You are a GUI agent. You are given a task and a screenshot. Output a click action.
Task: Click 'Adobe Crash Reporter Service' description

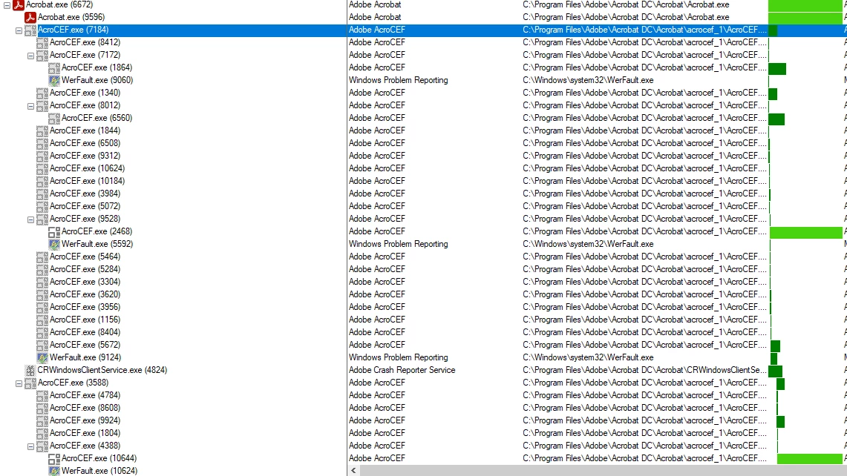tap(402, 370)
